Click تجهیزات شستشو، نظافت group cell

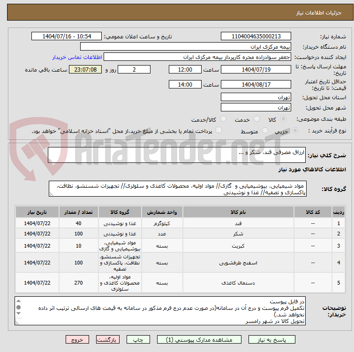120,263
